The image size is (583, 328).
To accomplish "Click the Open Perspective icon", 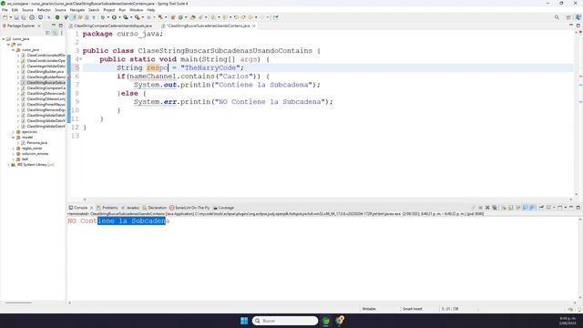I will pos(568,17).
